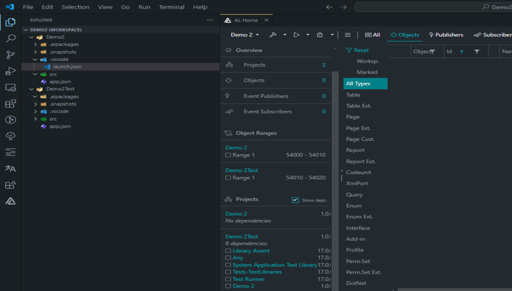Click the hamburger list icon in AL toolbar
512x291 pixels.
348,34
